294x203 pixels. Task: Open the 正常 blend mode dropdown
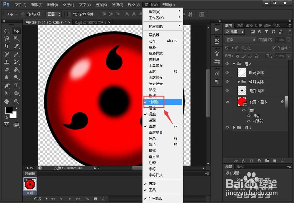(x=240, y=40)
